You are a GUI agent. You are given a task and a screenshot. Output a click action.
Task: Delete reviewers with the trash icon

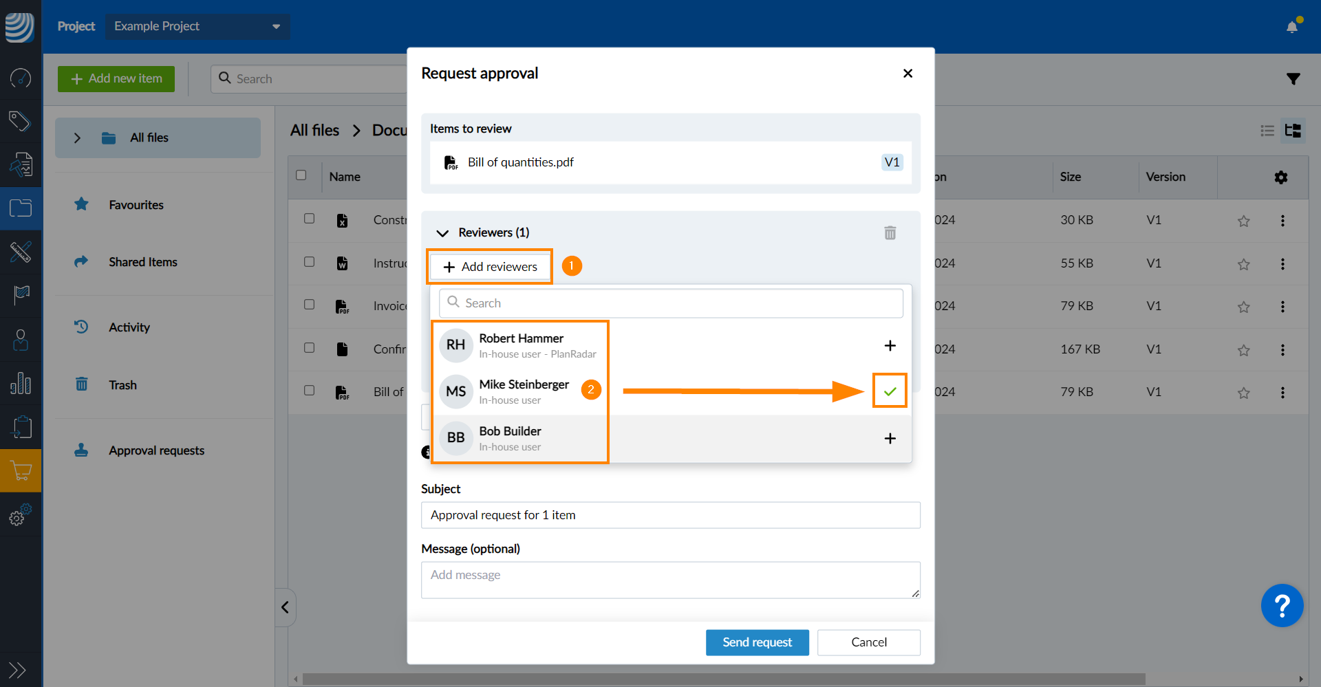click(890, 233)
